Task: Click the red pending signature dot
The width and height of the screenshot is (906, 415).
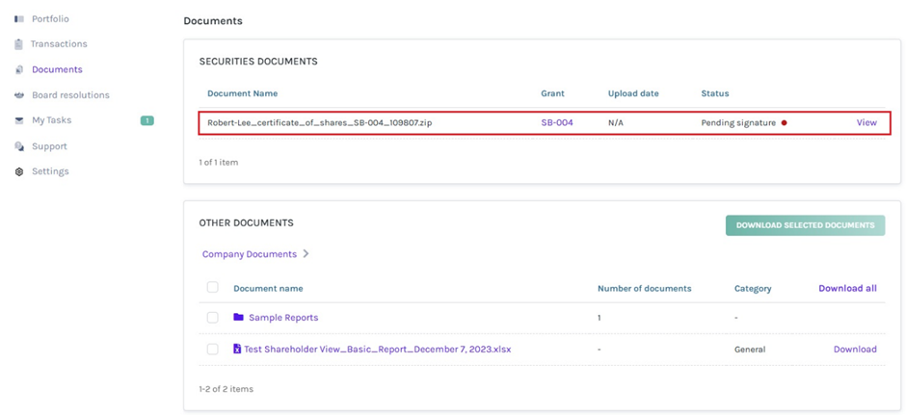Action: click(x=785, y=122)
